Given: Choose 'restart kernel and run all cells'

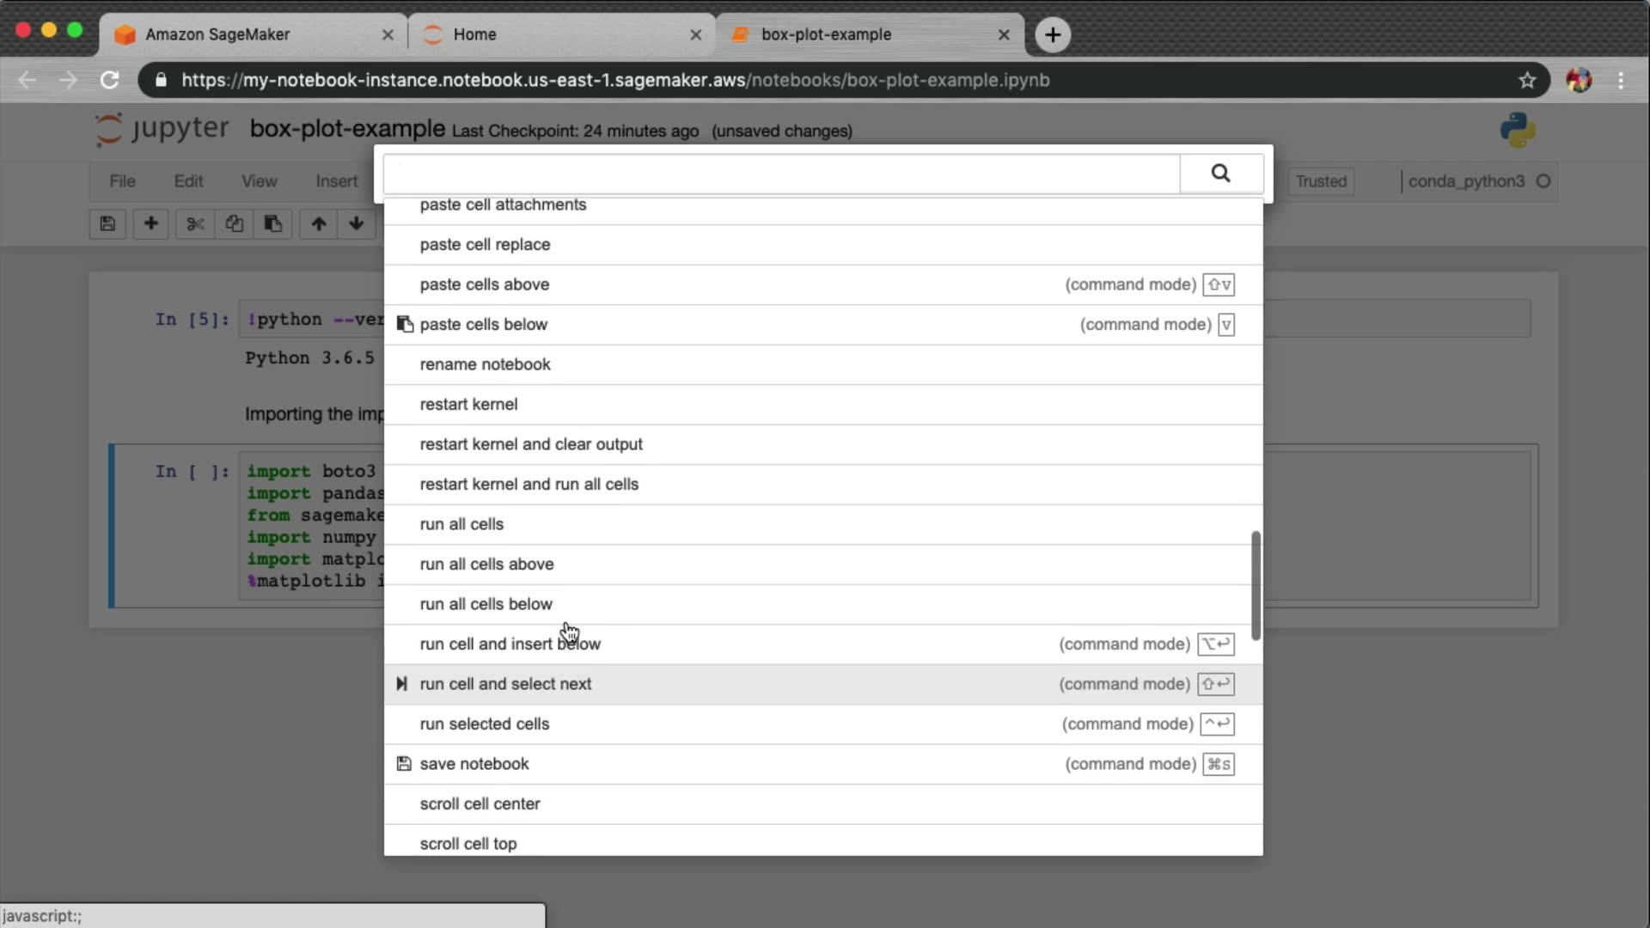Looking at the screenshot, I should pos(529,485).
